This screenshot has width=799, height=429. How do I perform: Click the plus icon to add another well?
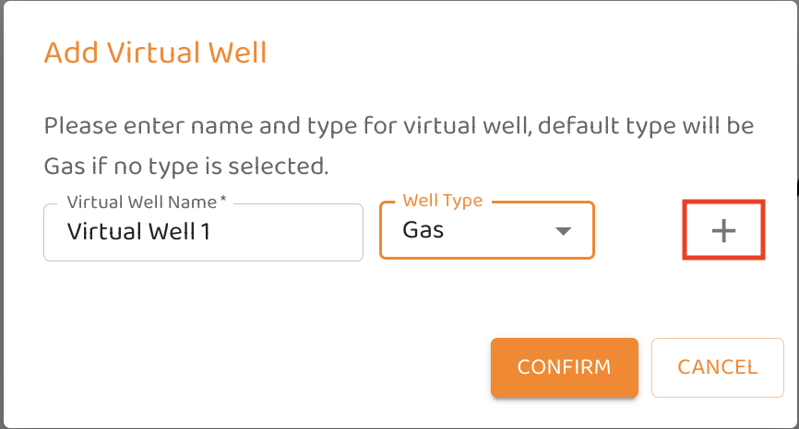coord(723,231)
